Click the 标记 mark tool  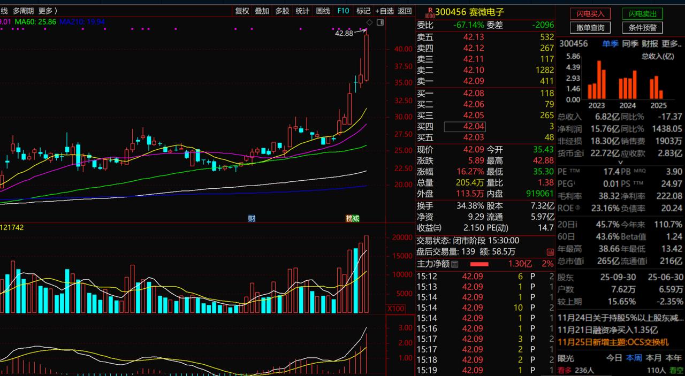363,11
